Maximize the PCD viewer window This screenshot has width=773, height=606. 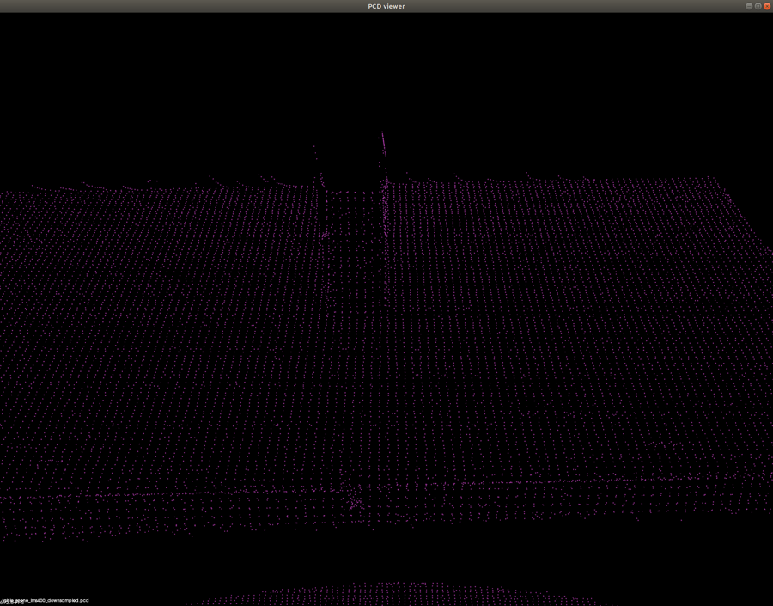[x=758, y=6]
